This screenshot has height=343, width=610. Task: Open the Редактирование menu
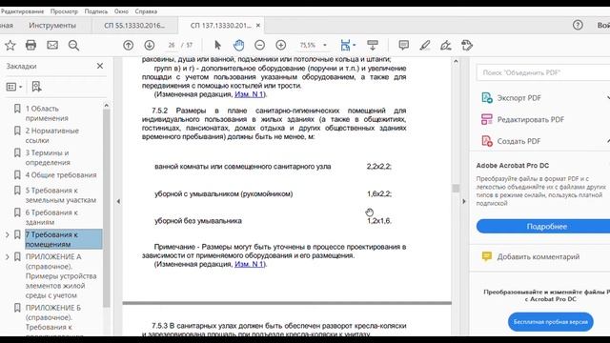(x=22, y=11)
